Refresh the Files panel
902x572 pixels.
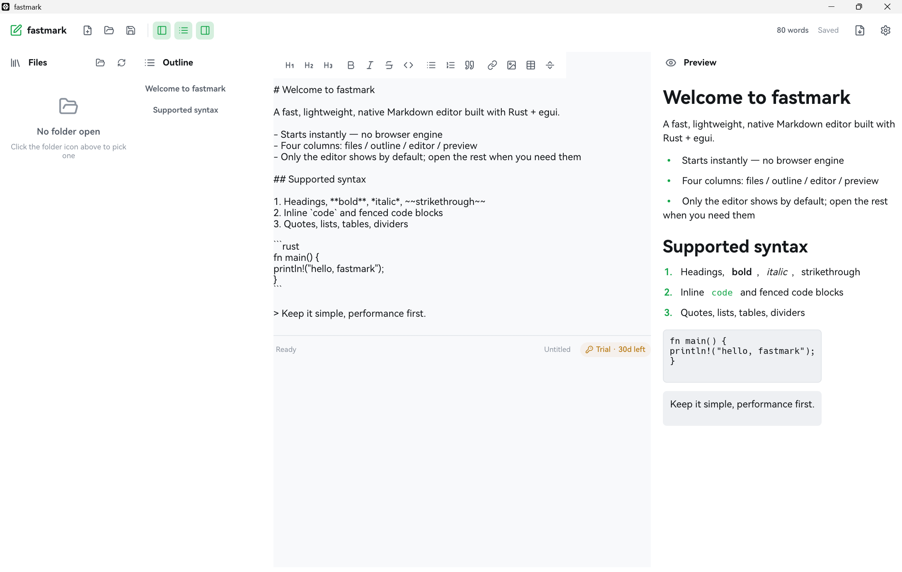tap(122, 63)
